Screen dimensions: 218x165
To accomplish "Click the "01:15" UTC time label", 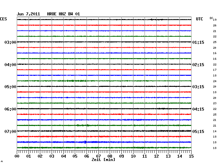I will [x=198, y=42].
